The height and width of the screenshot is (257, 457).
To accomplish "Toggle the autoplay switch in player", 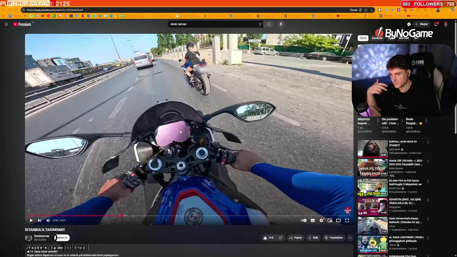I will [x=304, y=221].
